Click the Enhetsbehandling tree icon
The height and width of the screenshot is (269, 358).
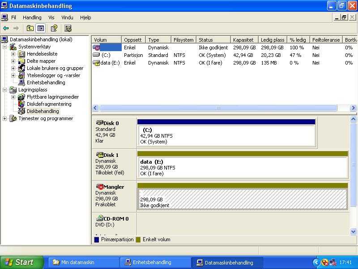point(21,82)
